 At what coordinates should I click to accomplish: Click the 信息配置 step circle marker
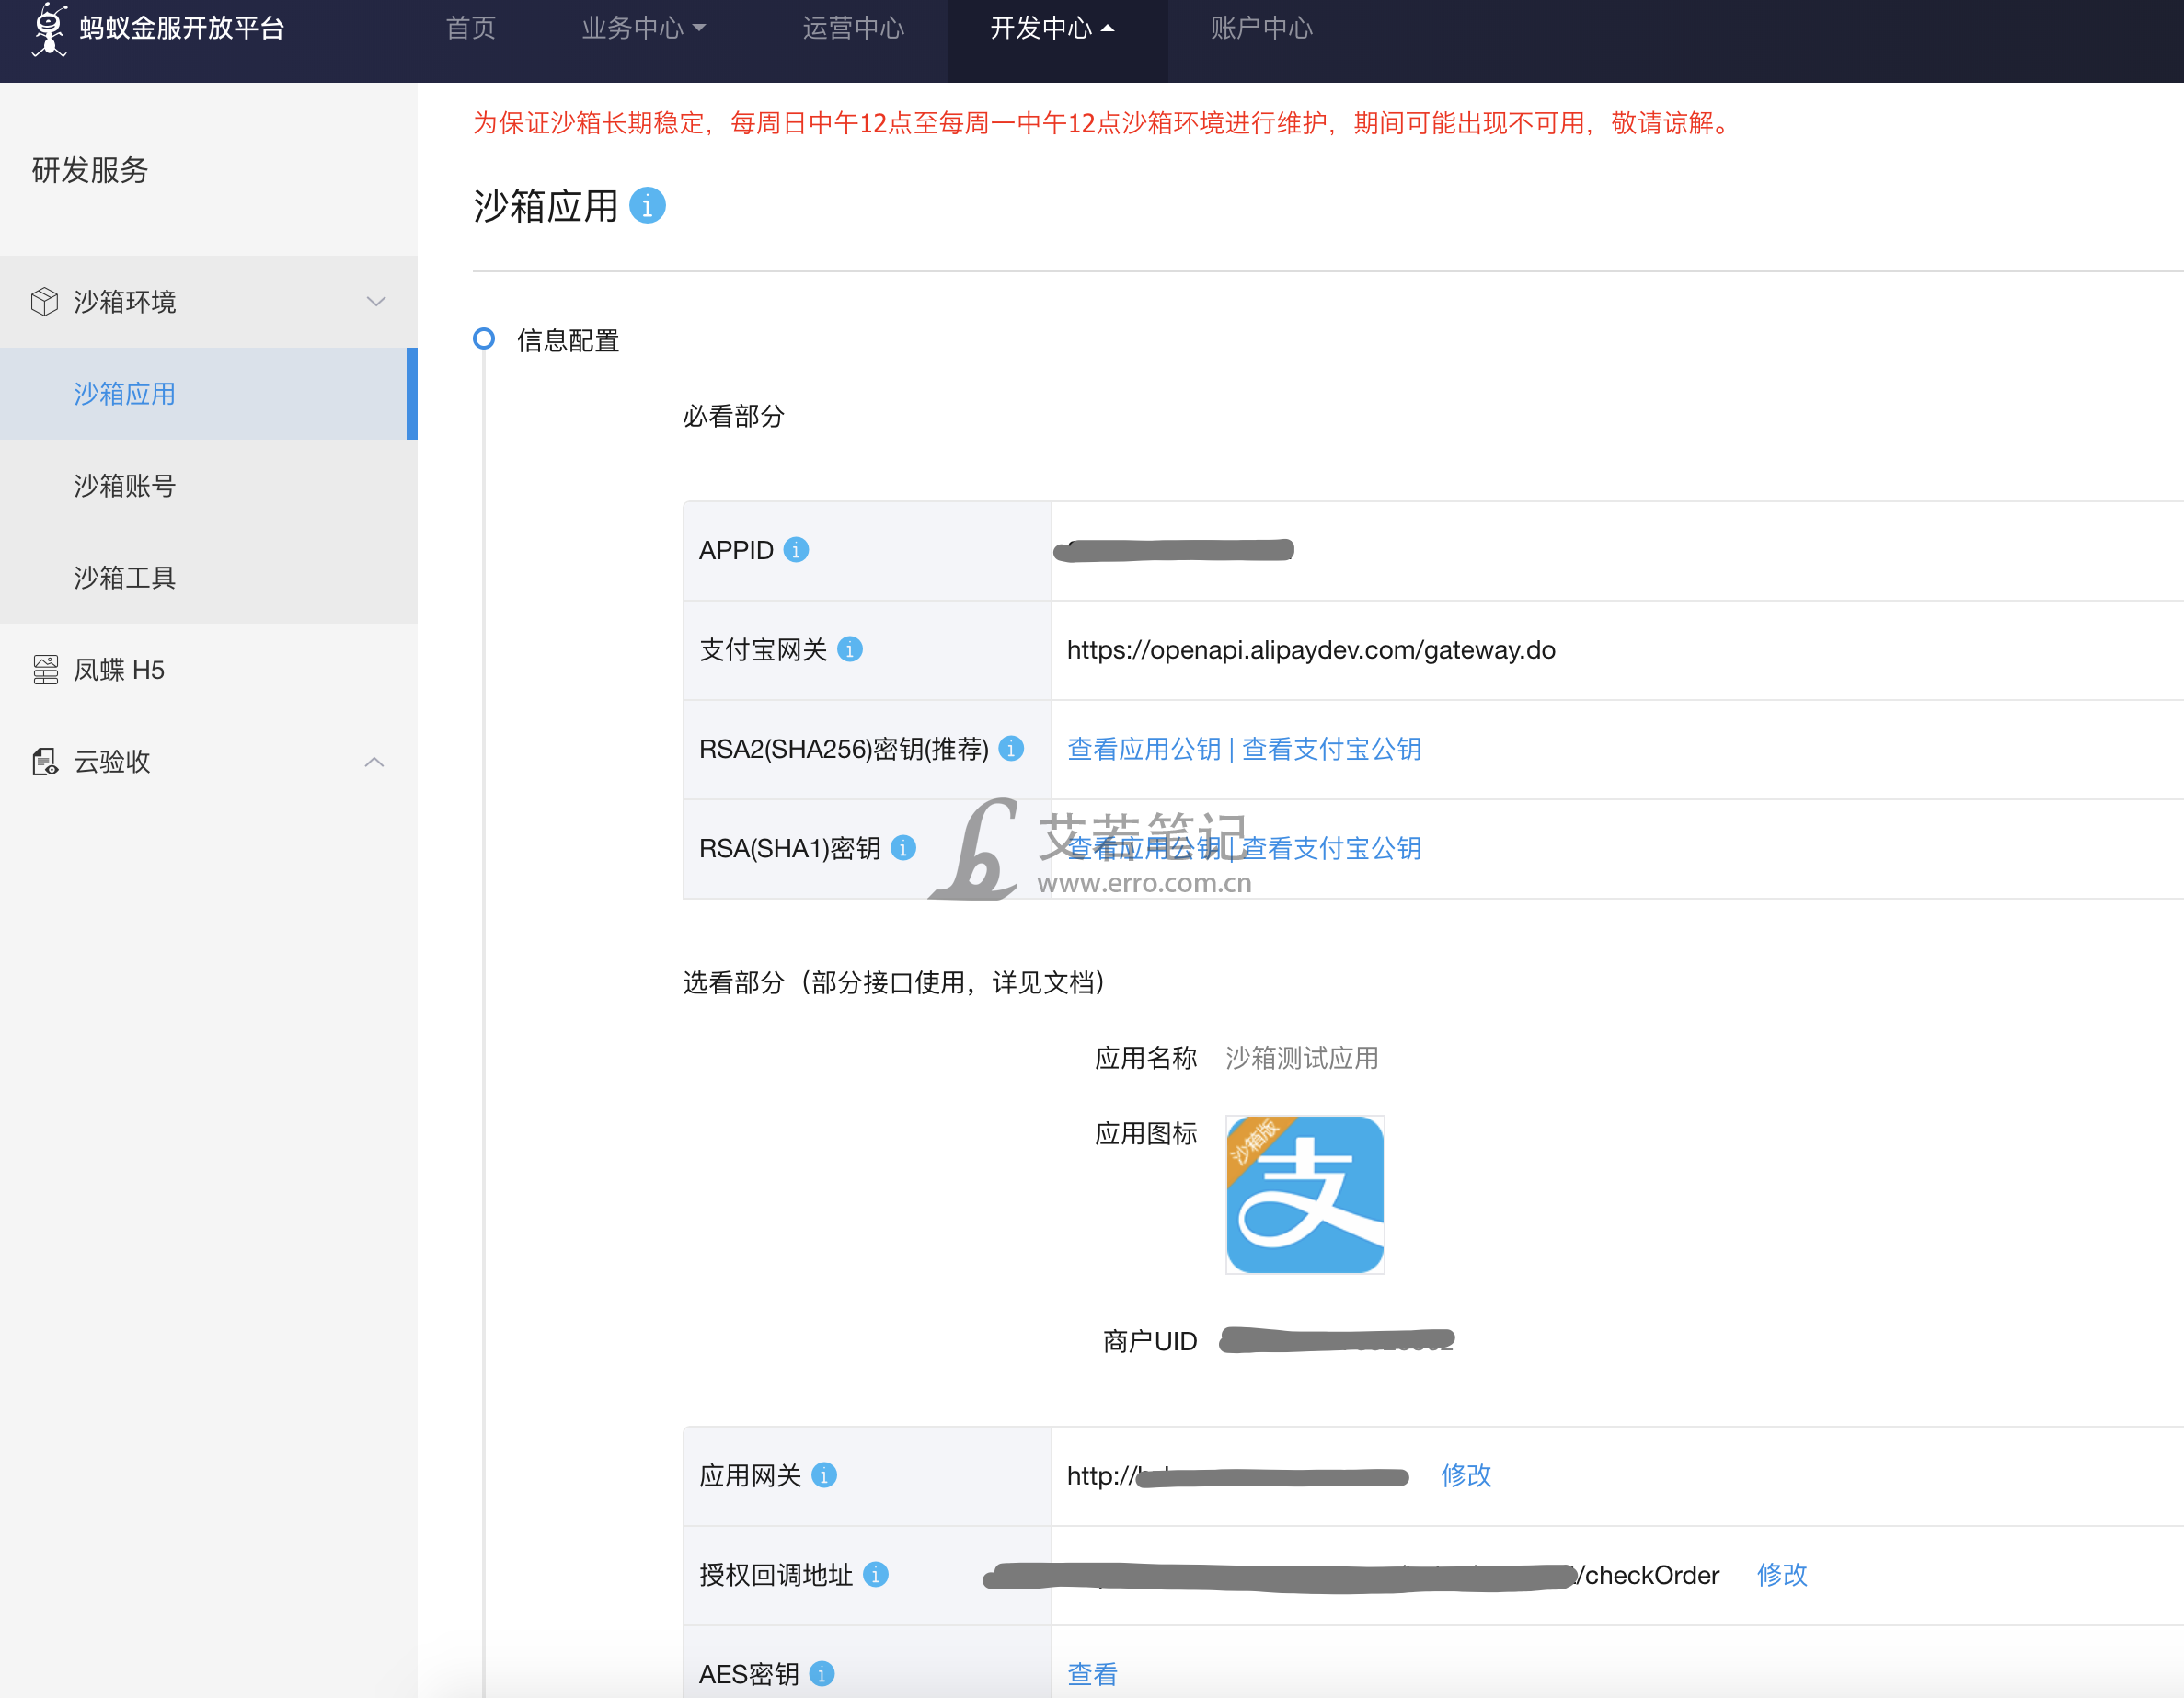point(484,339)
